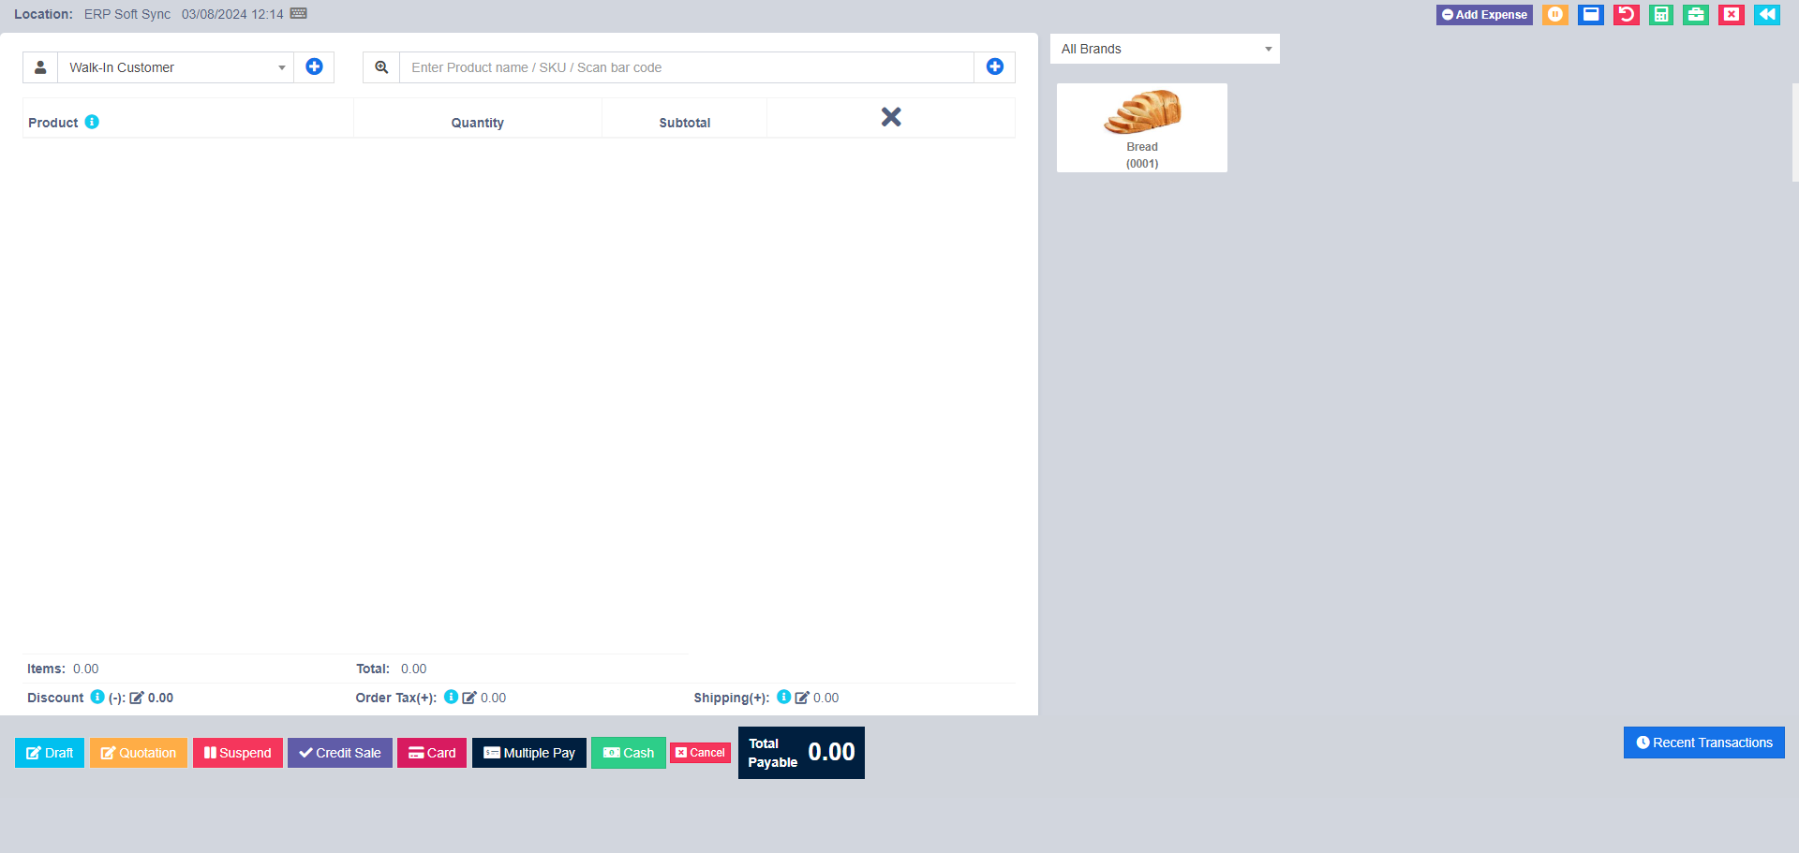
Task: Open the calculator icon
Action: tap(1660, 14)
